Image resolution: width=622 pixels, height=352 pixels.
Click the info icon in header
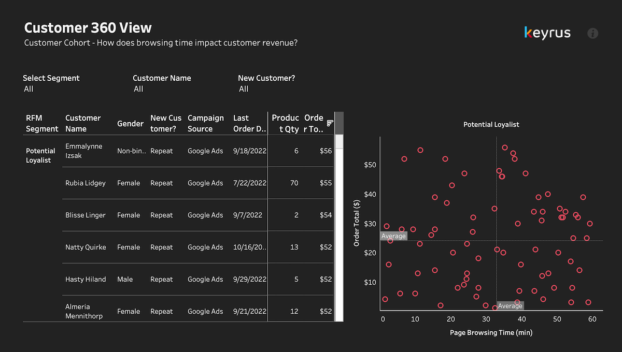(x=592, y=33)
